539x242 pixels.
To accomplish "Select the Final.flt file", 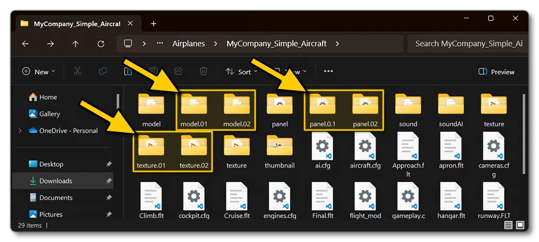I will [x=323, y=201].
